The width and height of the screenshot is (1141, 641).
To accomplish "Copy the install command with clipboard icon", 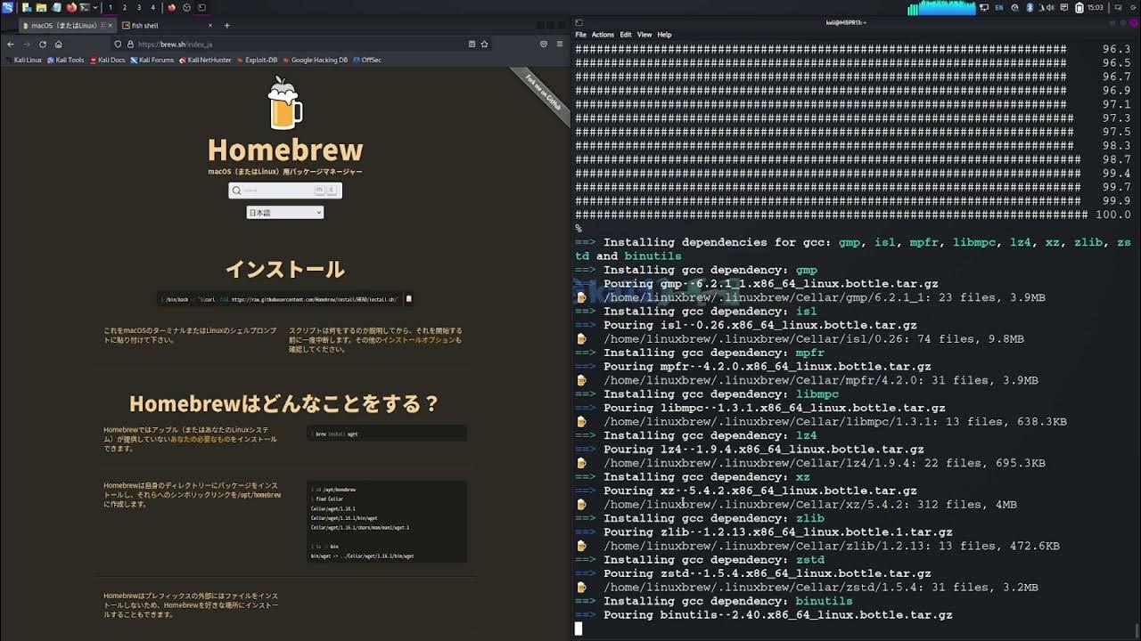I will coord(409,299).
